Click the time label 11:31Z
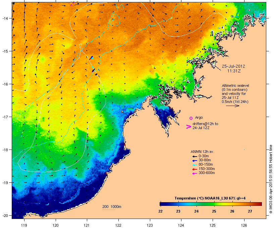The width and height of the screenshot is (275, 228). point(234,71)
